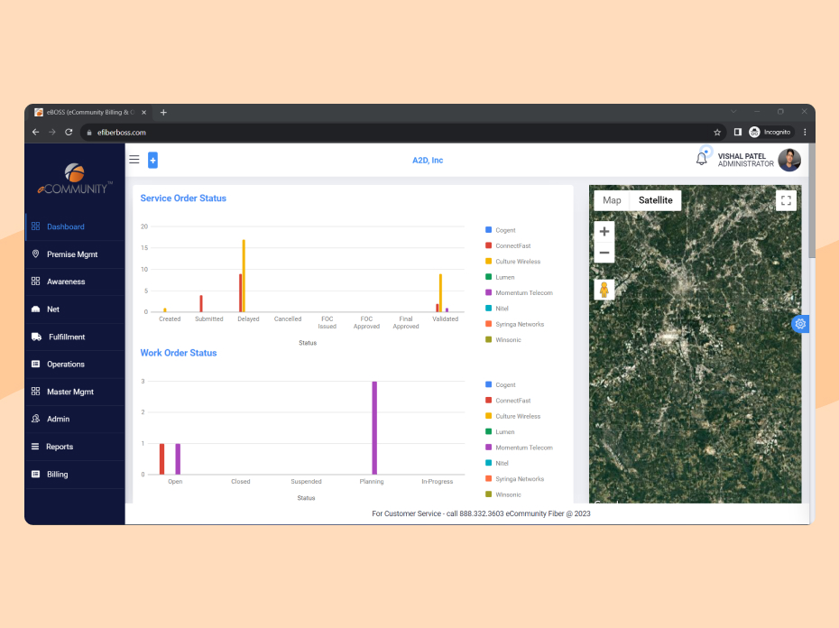839x628 pixels.
Task: Open the Billing section
Action: pyautogui.click(x=75, y=475)
